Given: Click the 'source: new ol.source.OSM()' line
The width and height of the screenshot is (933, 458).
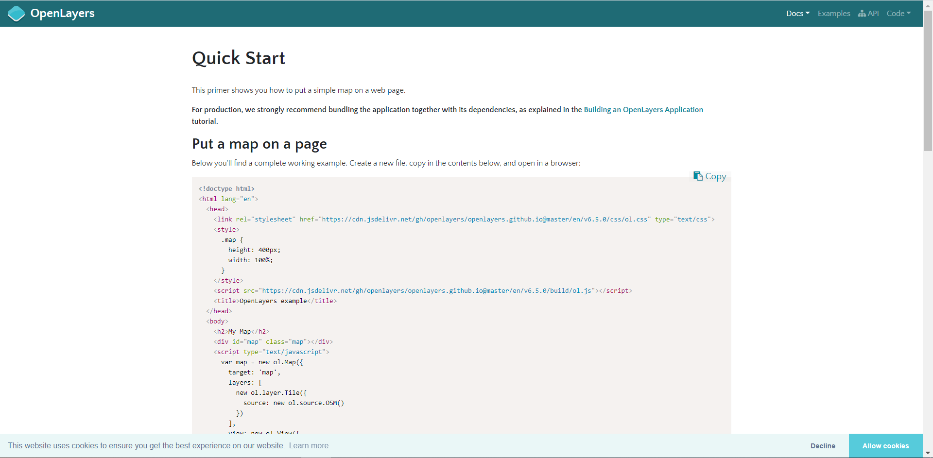Looking at the screenshot, I should [x=294, y=403].
